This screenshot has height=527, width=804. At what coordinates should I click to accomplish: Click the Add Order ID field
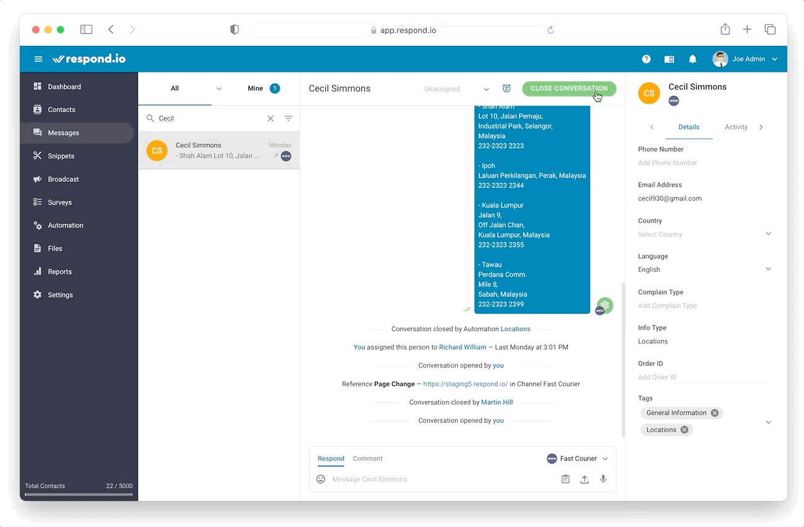705,377
